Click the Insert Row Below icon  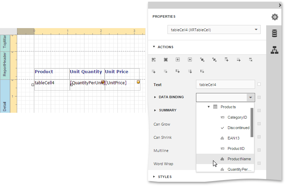[239, 60]
